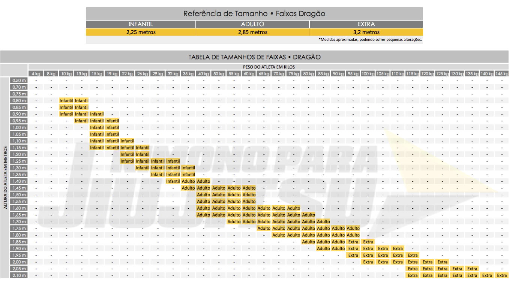509x284 pixels.
Task: Select the '80 kg' column header
Action: pyautogui.click(x=308, y=74)
